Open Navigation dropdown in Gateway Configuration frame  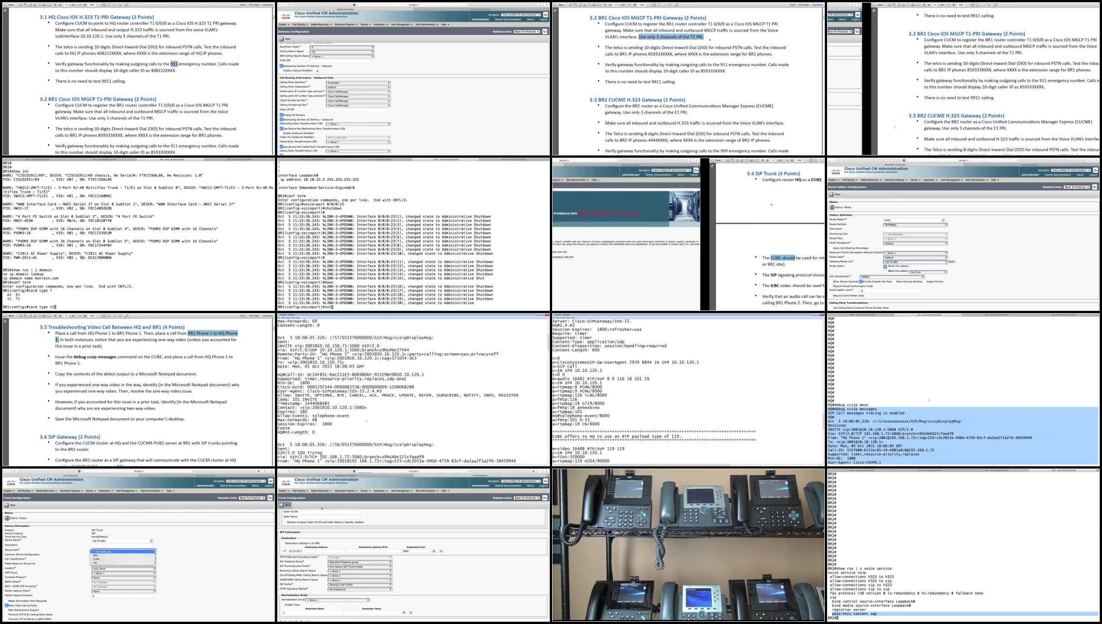521,15
